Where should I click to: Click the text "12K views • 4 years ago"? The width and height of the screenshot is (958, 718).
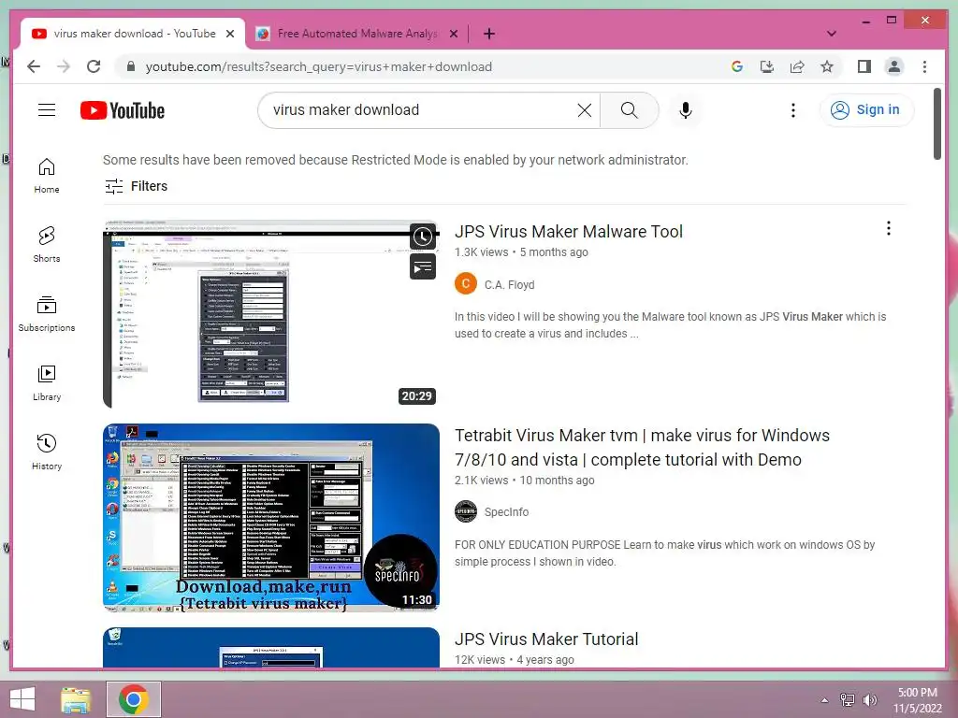pyautogui.click(x=515, y=660)
